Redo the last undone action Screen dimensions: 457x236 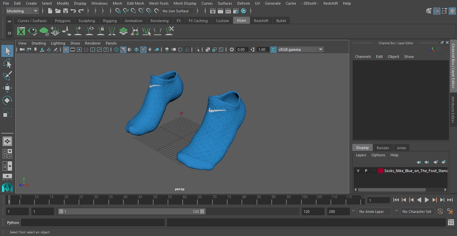click(x=81, y=11)
